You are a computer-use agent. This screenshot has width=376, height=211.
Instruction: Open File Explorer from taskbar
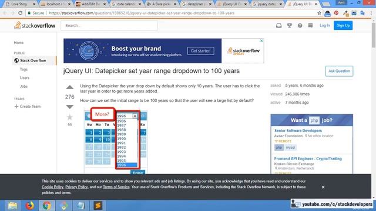click(x=12, y=206)
